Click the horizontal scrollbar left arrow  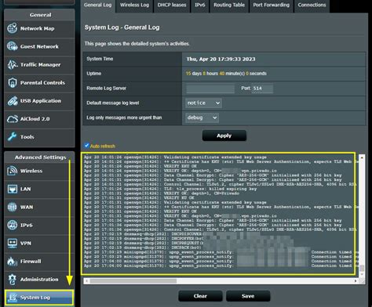pos(86,281)
